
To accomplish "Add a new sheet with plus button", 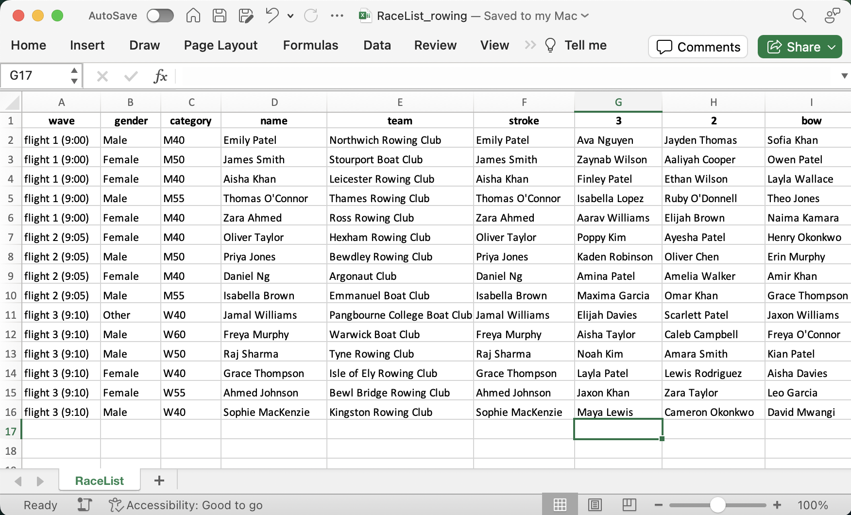I will pyautogui.click(x=159, y=481).
